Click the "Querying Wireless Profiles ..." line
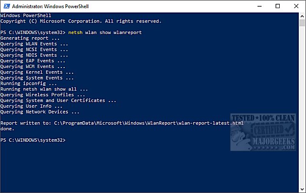This screenshot has height=193, width=306. pyautogui.click(x=43, y=95)
